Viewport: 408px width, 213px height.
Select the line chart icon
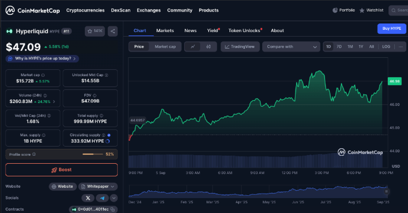(193, 46)
